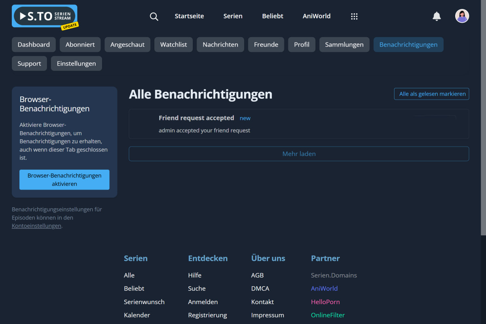Click the S.TO Serien Stream logo
Screen dimensions: 486x324
[44, 16]
